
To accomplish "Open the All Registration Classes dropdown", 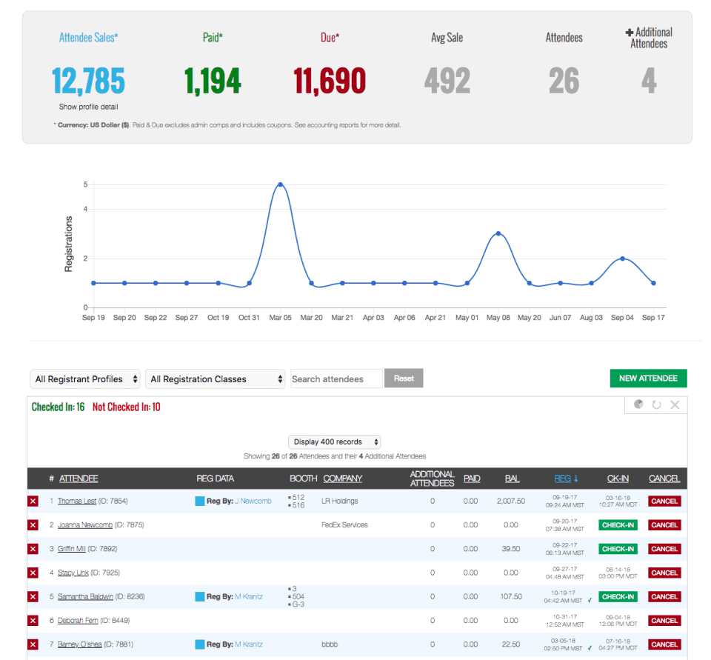I will click(x=216, y=379).
